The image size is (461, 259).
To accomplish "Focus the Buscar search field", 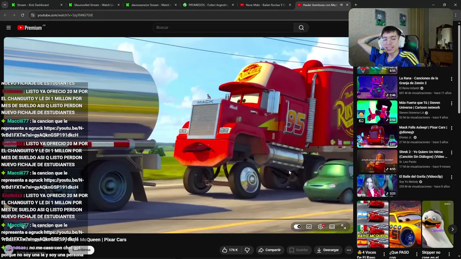I will 223,28.
